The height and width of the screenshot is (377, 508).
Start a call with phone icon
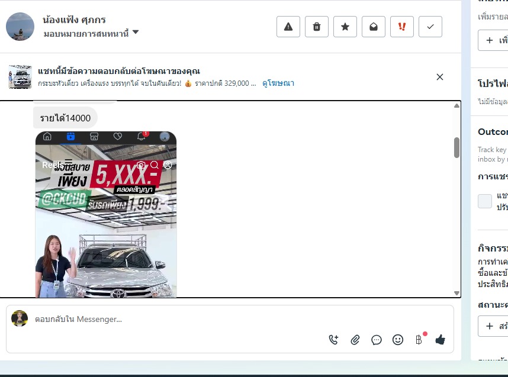click(333, 340)
